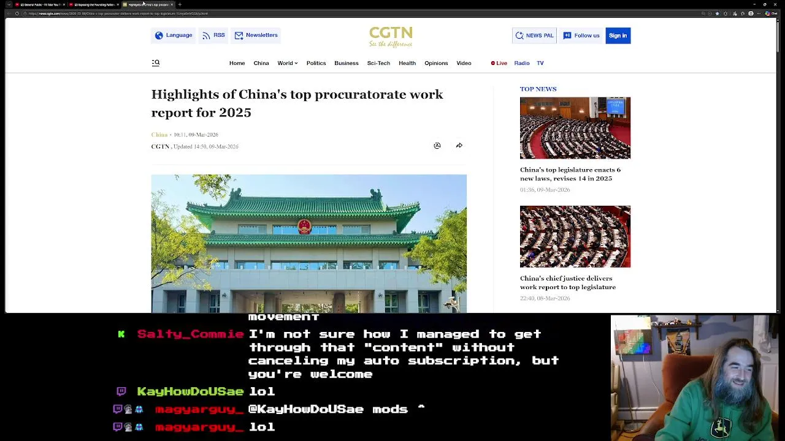Expand the World dropdown menu
This screenshot has height=441, width=785.
coord(287,63)
